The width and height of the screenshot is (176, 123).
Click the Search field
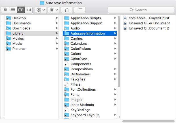click(x=141, y=10)
